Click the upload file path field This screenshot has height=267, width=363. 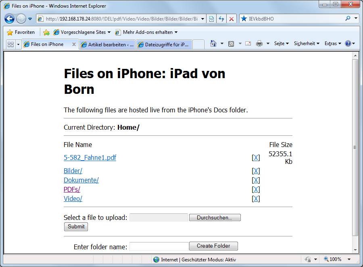[159, 217]
